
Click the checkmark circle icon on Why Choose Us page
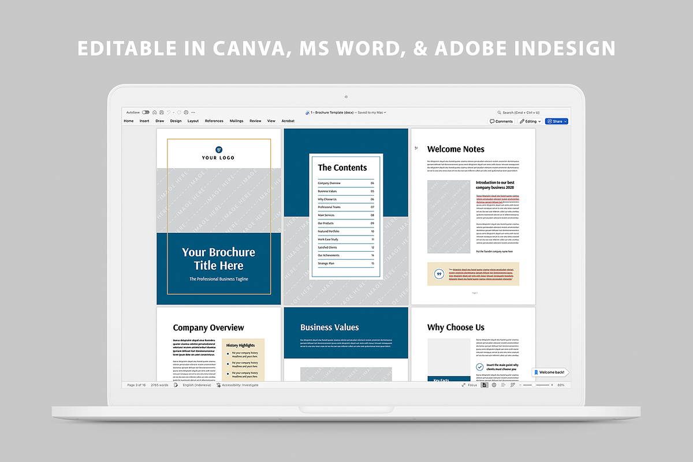(479, 367)
